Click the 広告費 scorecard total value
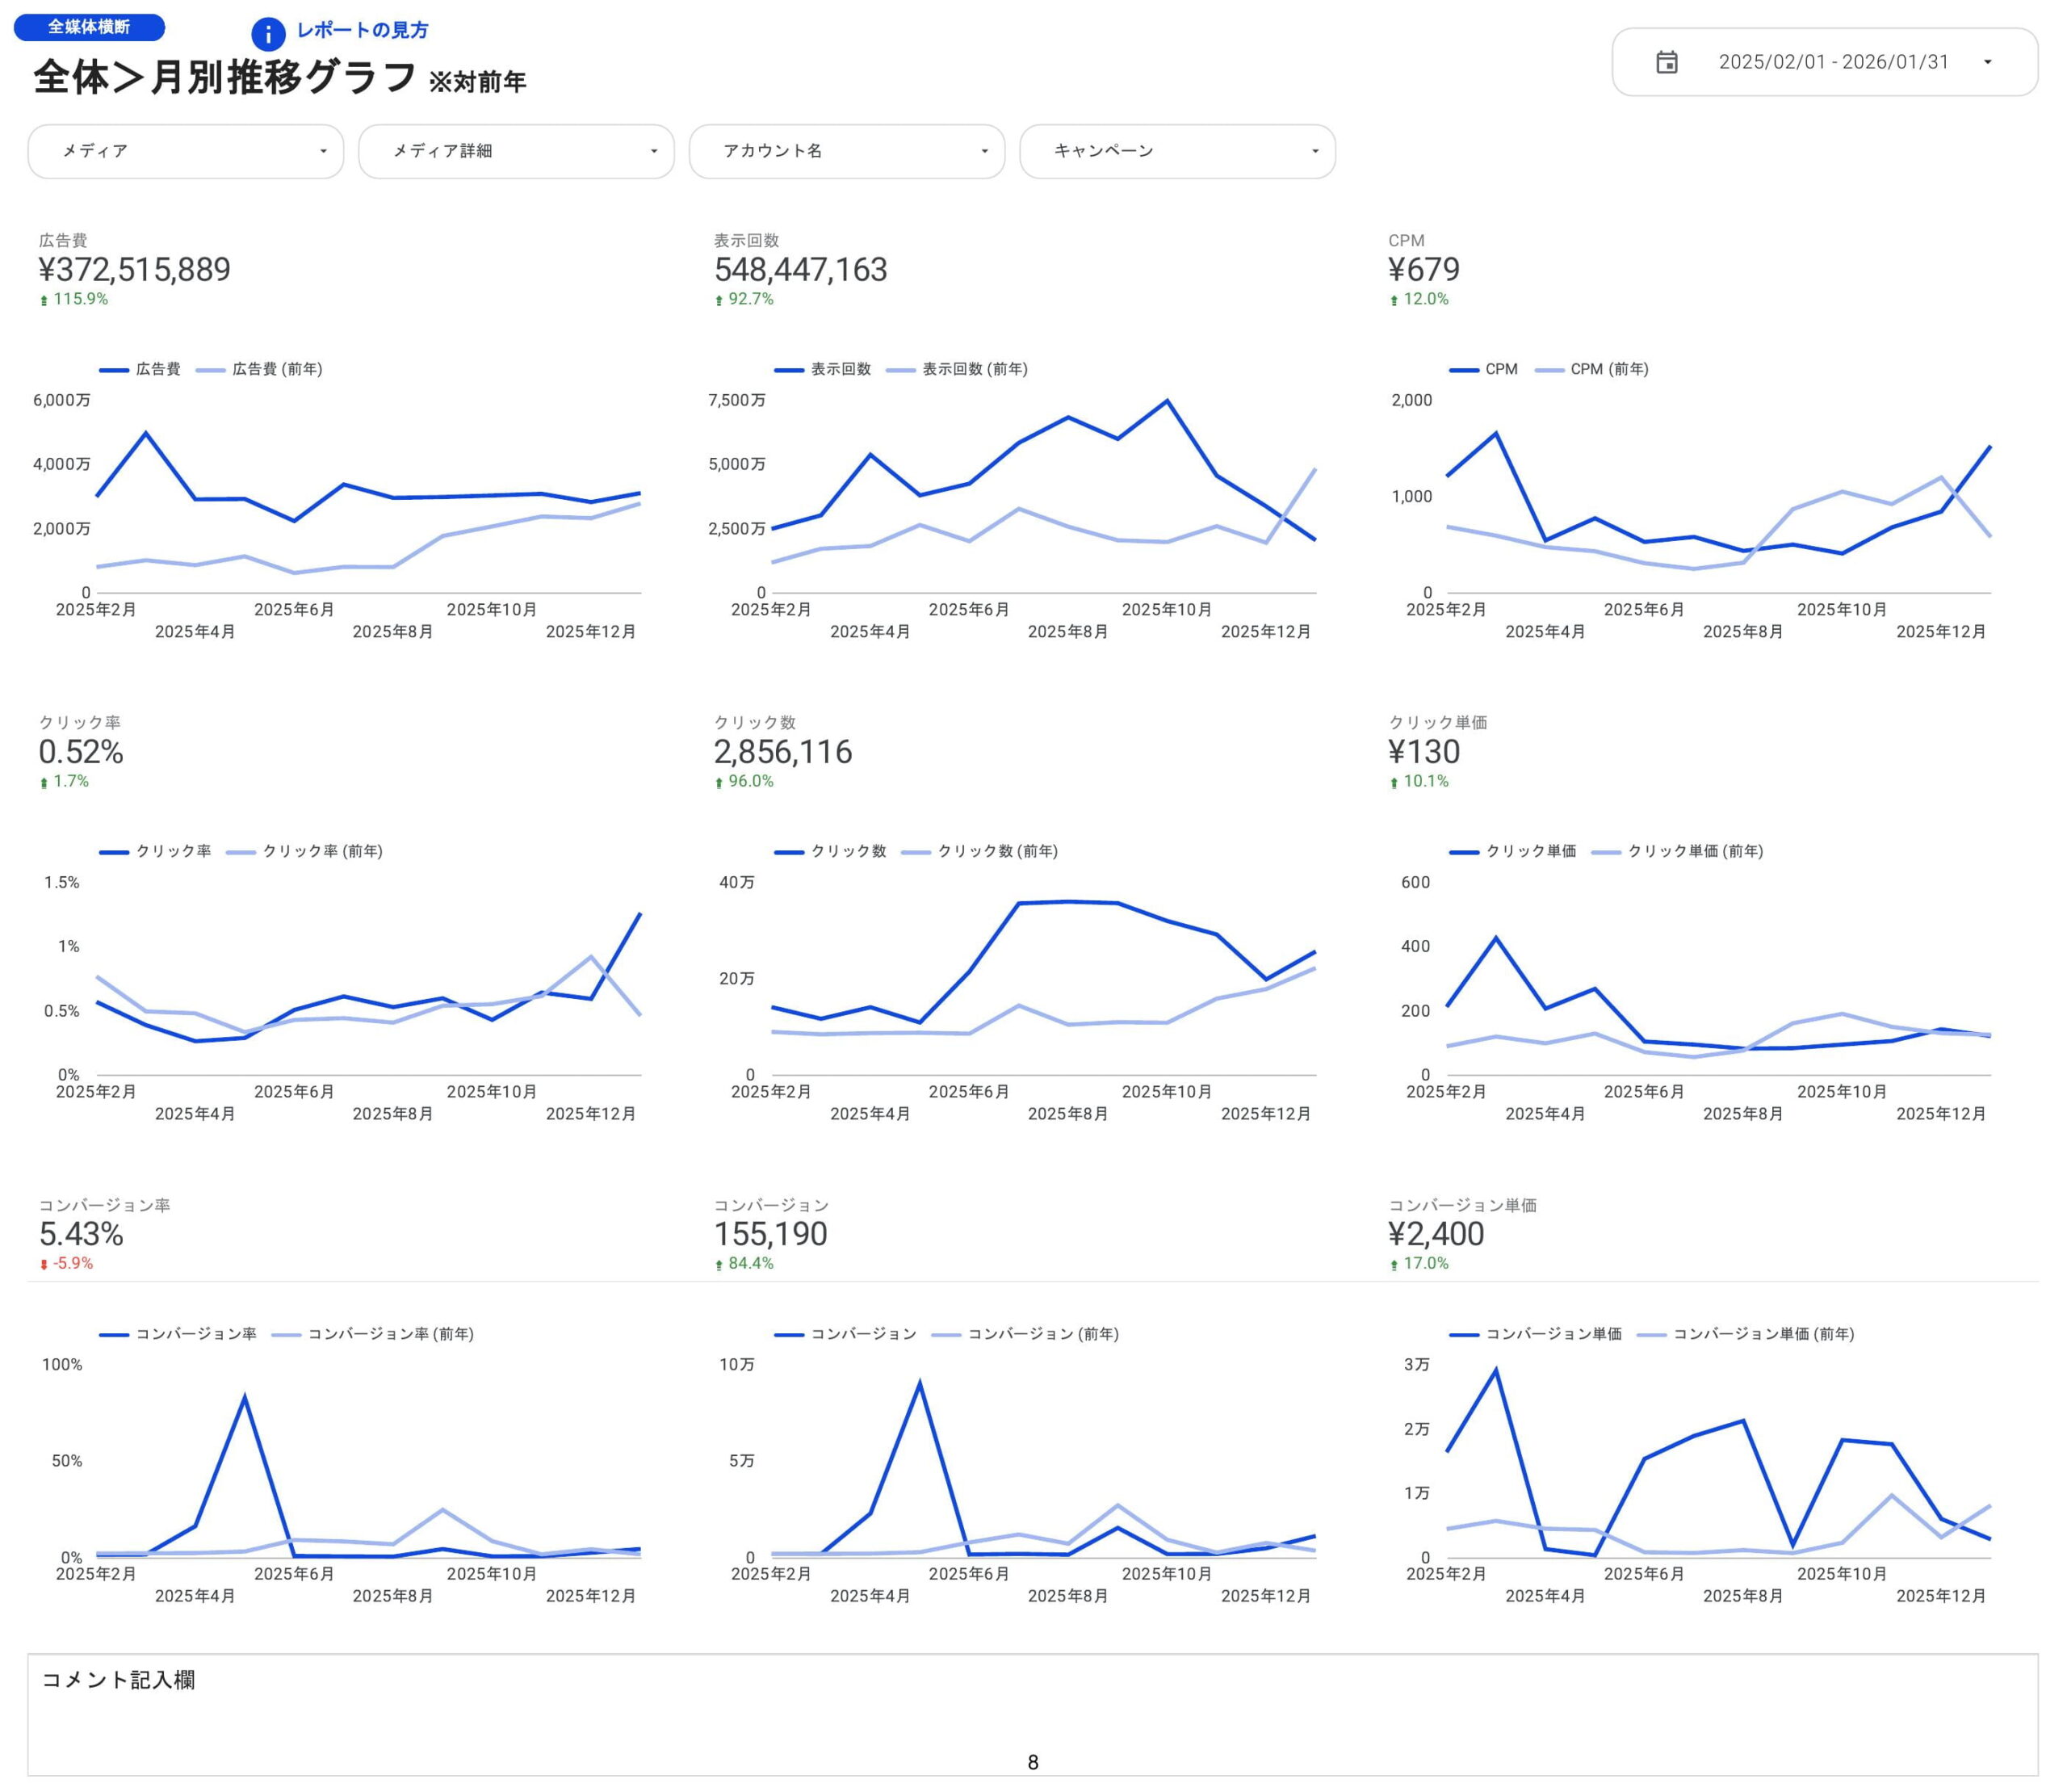The image size is (2067, 1792). (x=134, y=270)
